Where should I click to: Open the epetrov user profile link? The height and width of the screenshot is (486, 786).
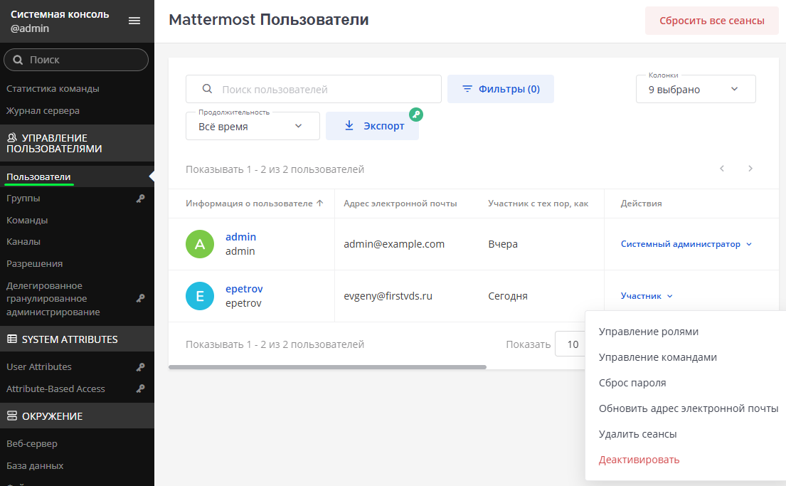244,289
